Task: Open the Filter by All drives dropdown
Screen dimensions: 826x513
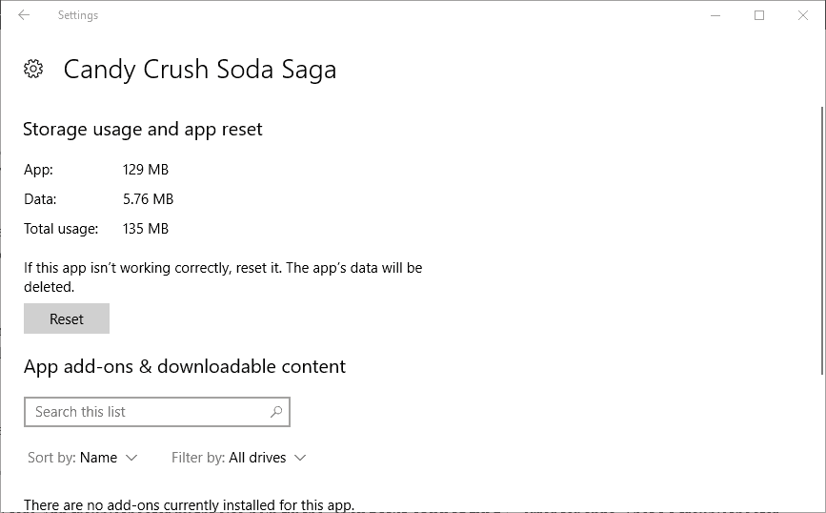Action: (x=238, y=458)
